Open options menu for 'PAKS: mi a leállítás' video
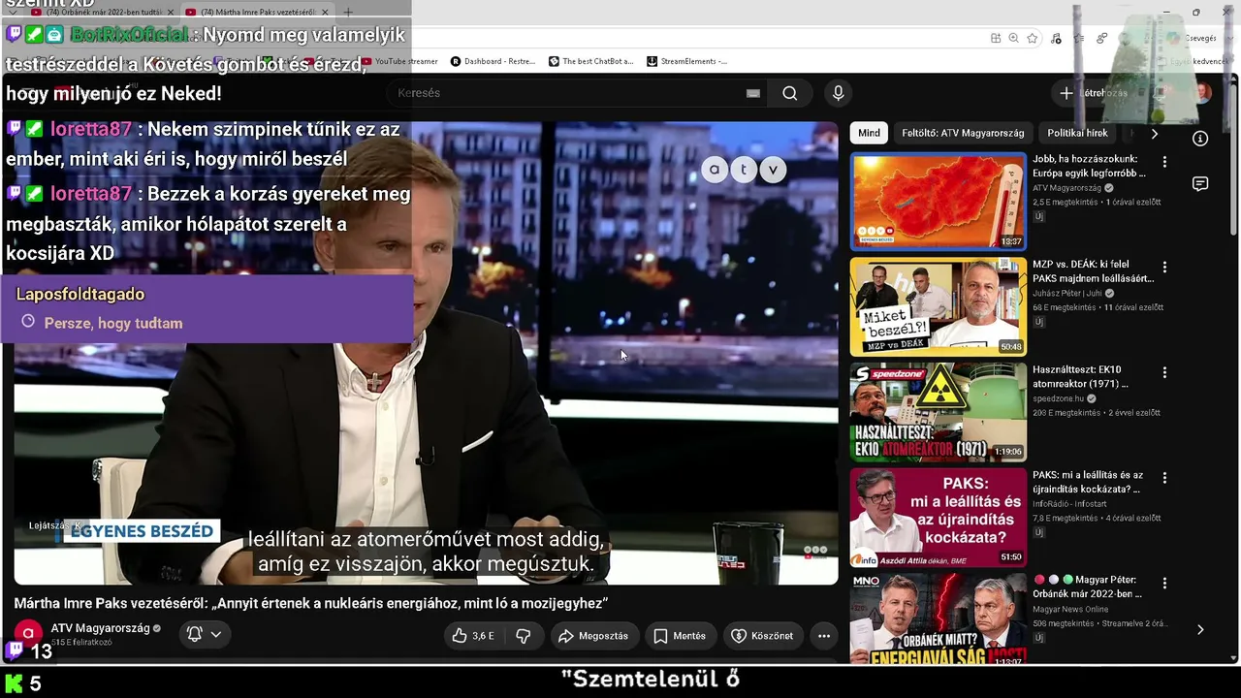This screenshot has width=1241, height=698. (x=1164, y=478)
